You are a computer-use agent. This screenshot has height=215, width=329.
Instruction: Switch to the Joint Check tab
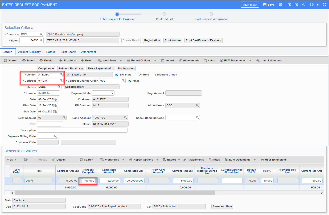(x=68, y=52)
